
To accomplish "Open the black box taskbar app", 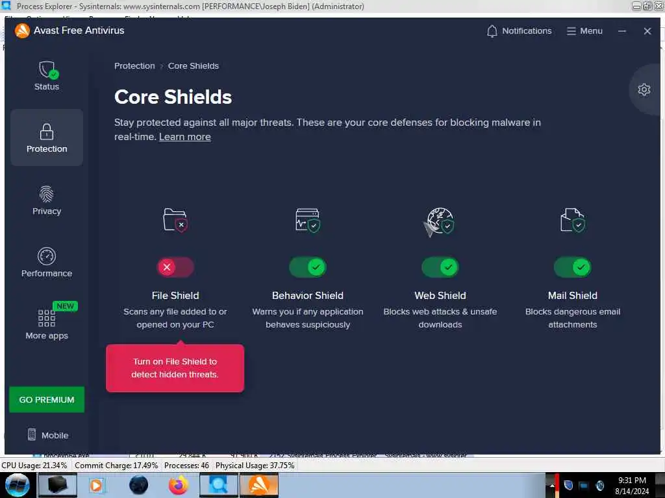I will point(57,485).
